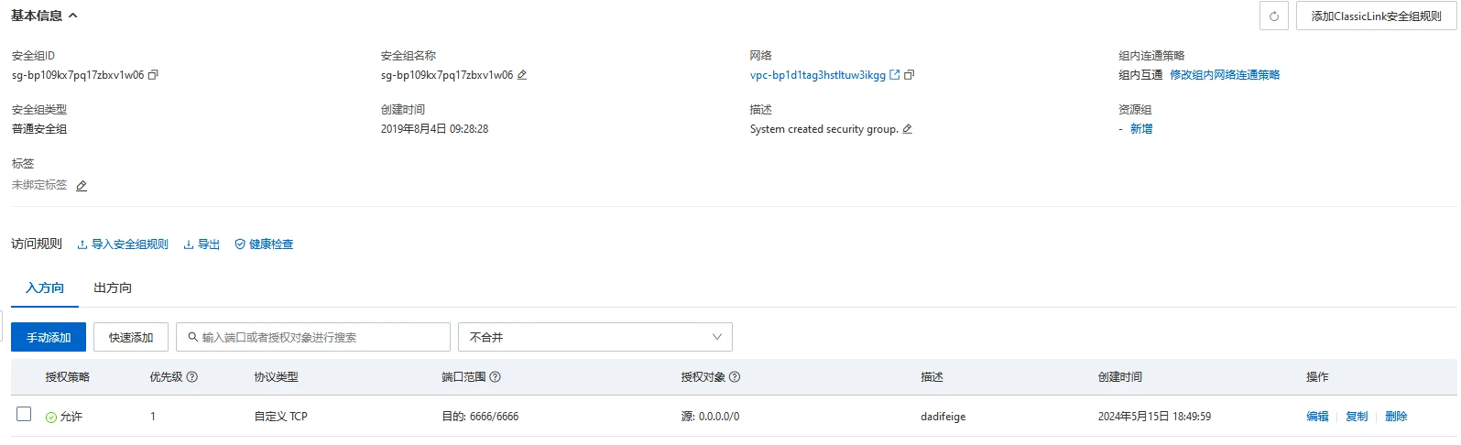Click the 快速添加 button
This screenshot has width=1461, height=445.
point(131,337)
